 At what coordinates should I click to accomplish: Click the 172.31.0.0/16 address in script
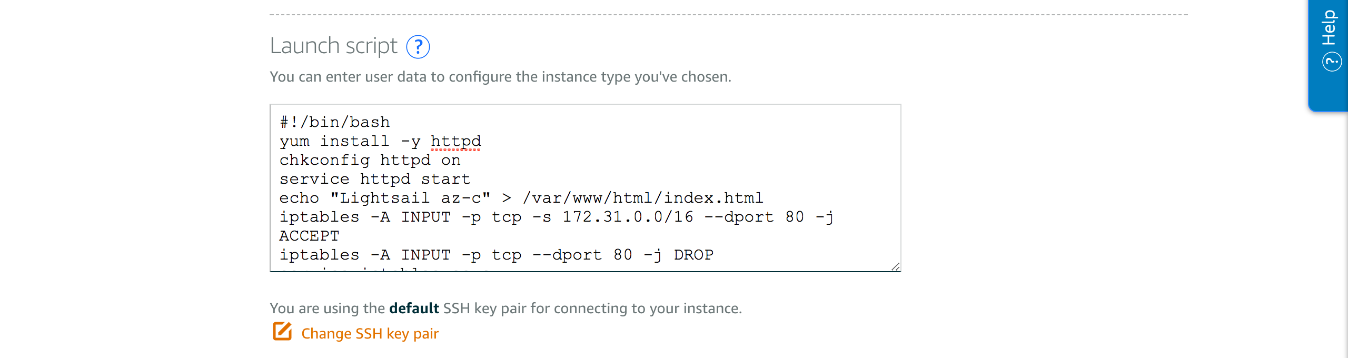pos(628,217)
